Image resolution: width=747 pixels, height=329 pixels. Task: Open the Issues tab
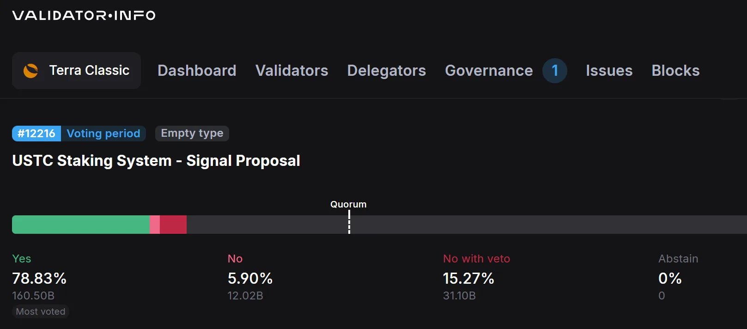(x=609, y=71)
